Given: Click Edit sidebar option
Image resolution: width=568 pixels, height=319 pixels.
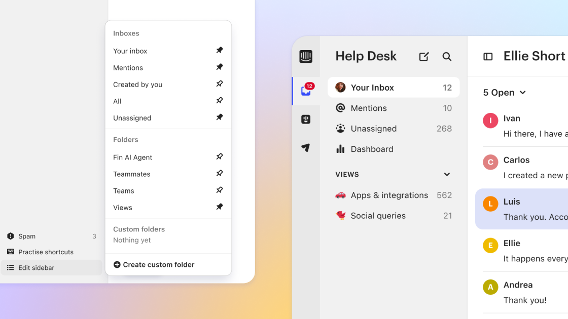Looking at the screenshot, I should point(36,268).
